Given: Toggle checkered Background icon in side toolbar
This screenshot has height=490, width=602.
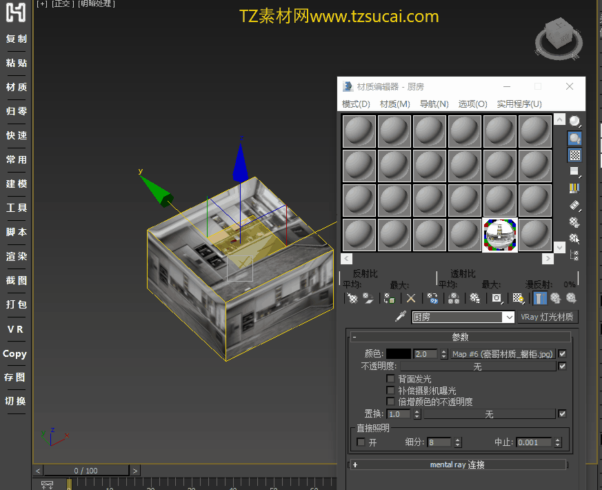Looking at the screenshot, I should point(574,155).
